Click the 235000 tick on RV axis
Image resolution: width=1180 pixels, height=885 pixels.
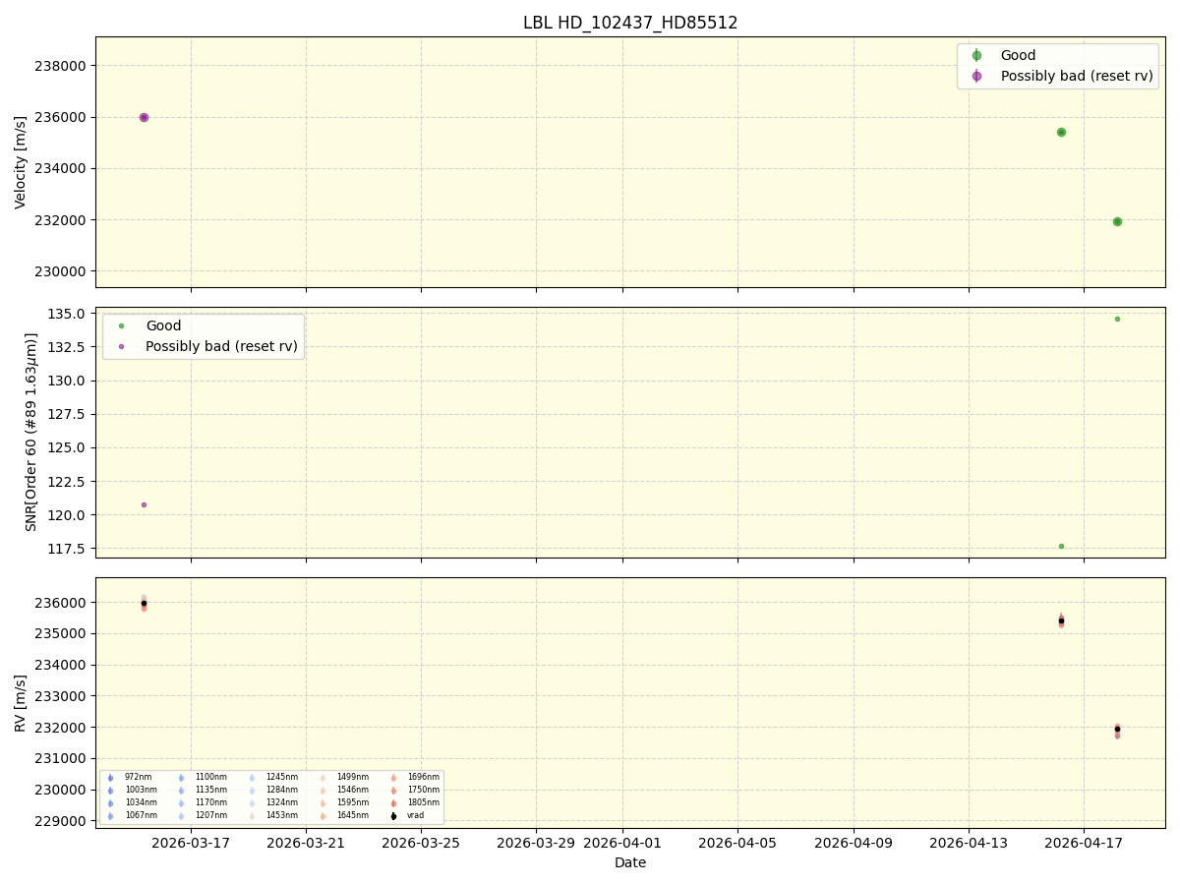coord(62,633)
